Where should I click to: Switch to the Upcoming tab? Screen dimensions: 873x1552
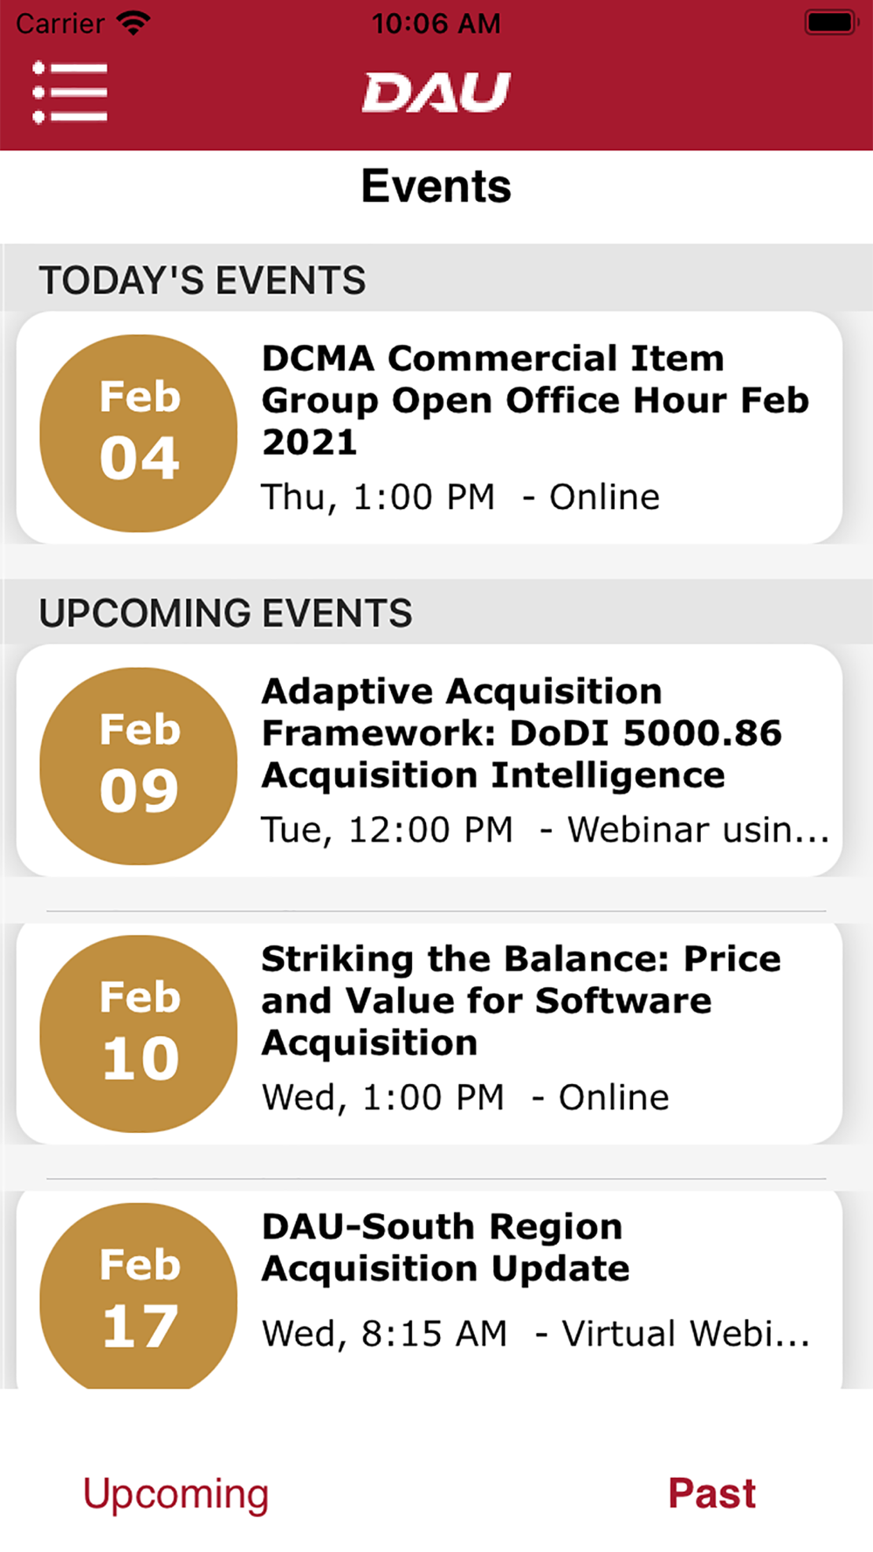tap(175, 1494)
